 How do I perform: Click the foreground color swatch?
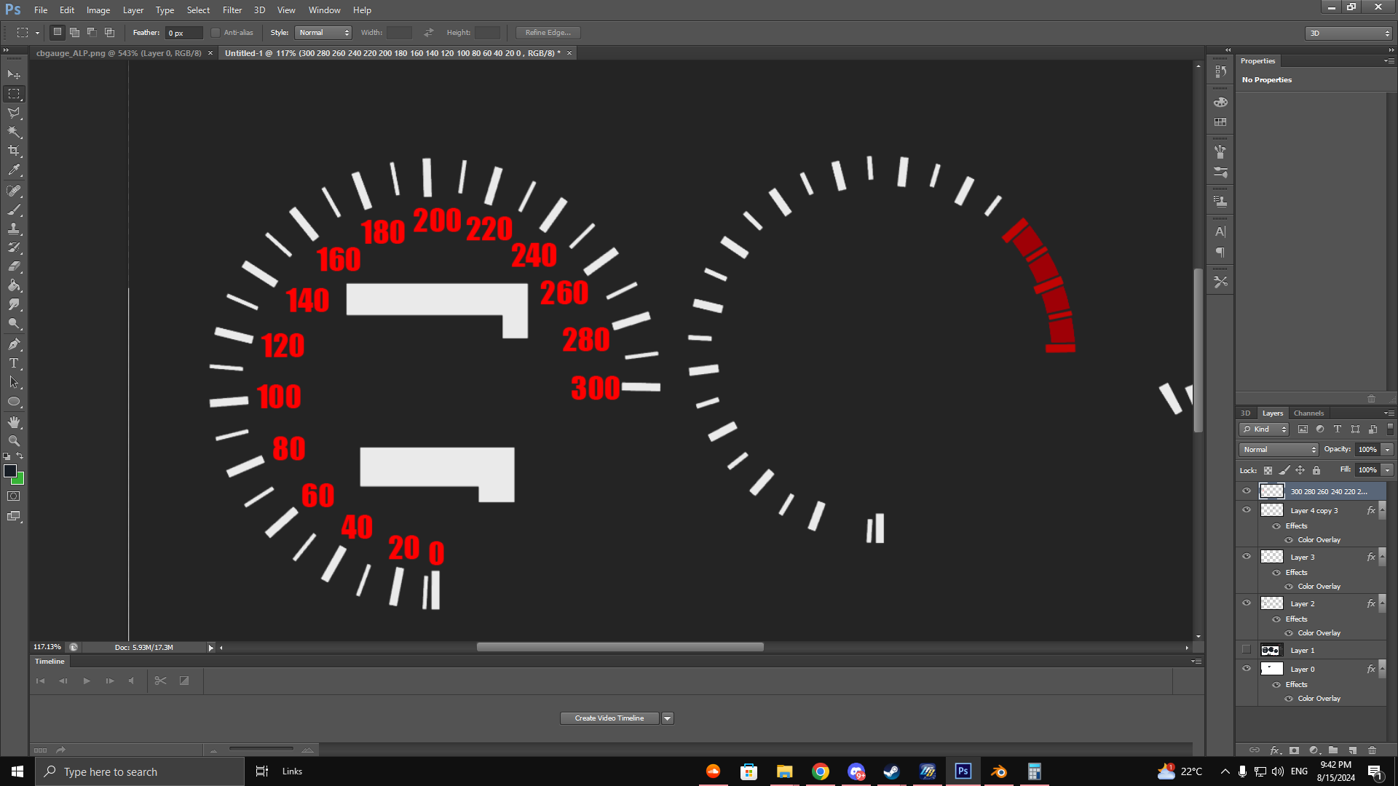10,471
